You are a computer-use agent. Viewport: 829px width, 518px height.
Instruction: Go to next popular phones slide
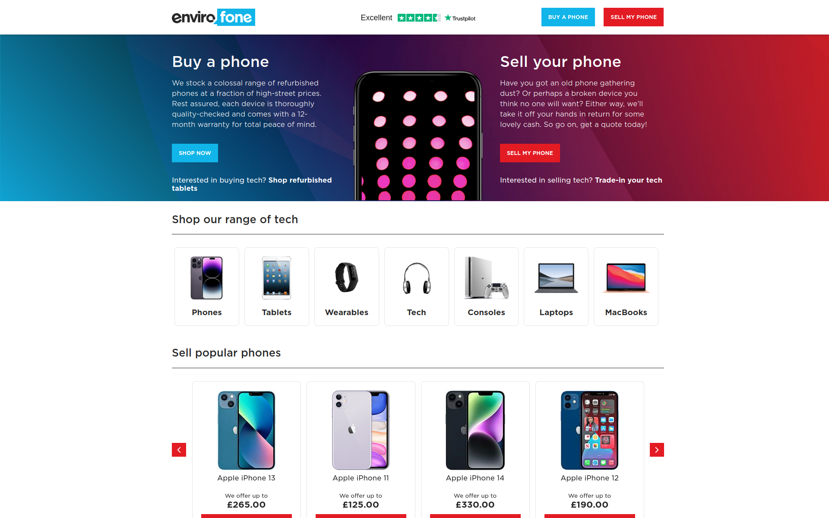click(x=657, y=450)
